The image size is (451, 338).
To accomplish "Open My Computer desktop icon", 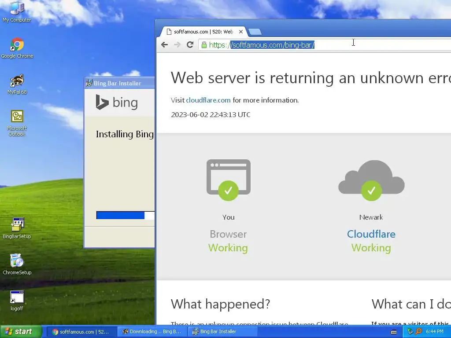I will click(x=17, y=12).
